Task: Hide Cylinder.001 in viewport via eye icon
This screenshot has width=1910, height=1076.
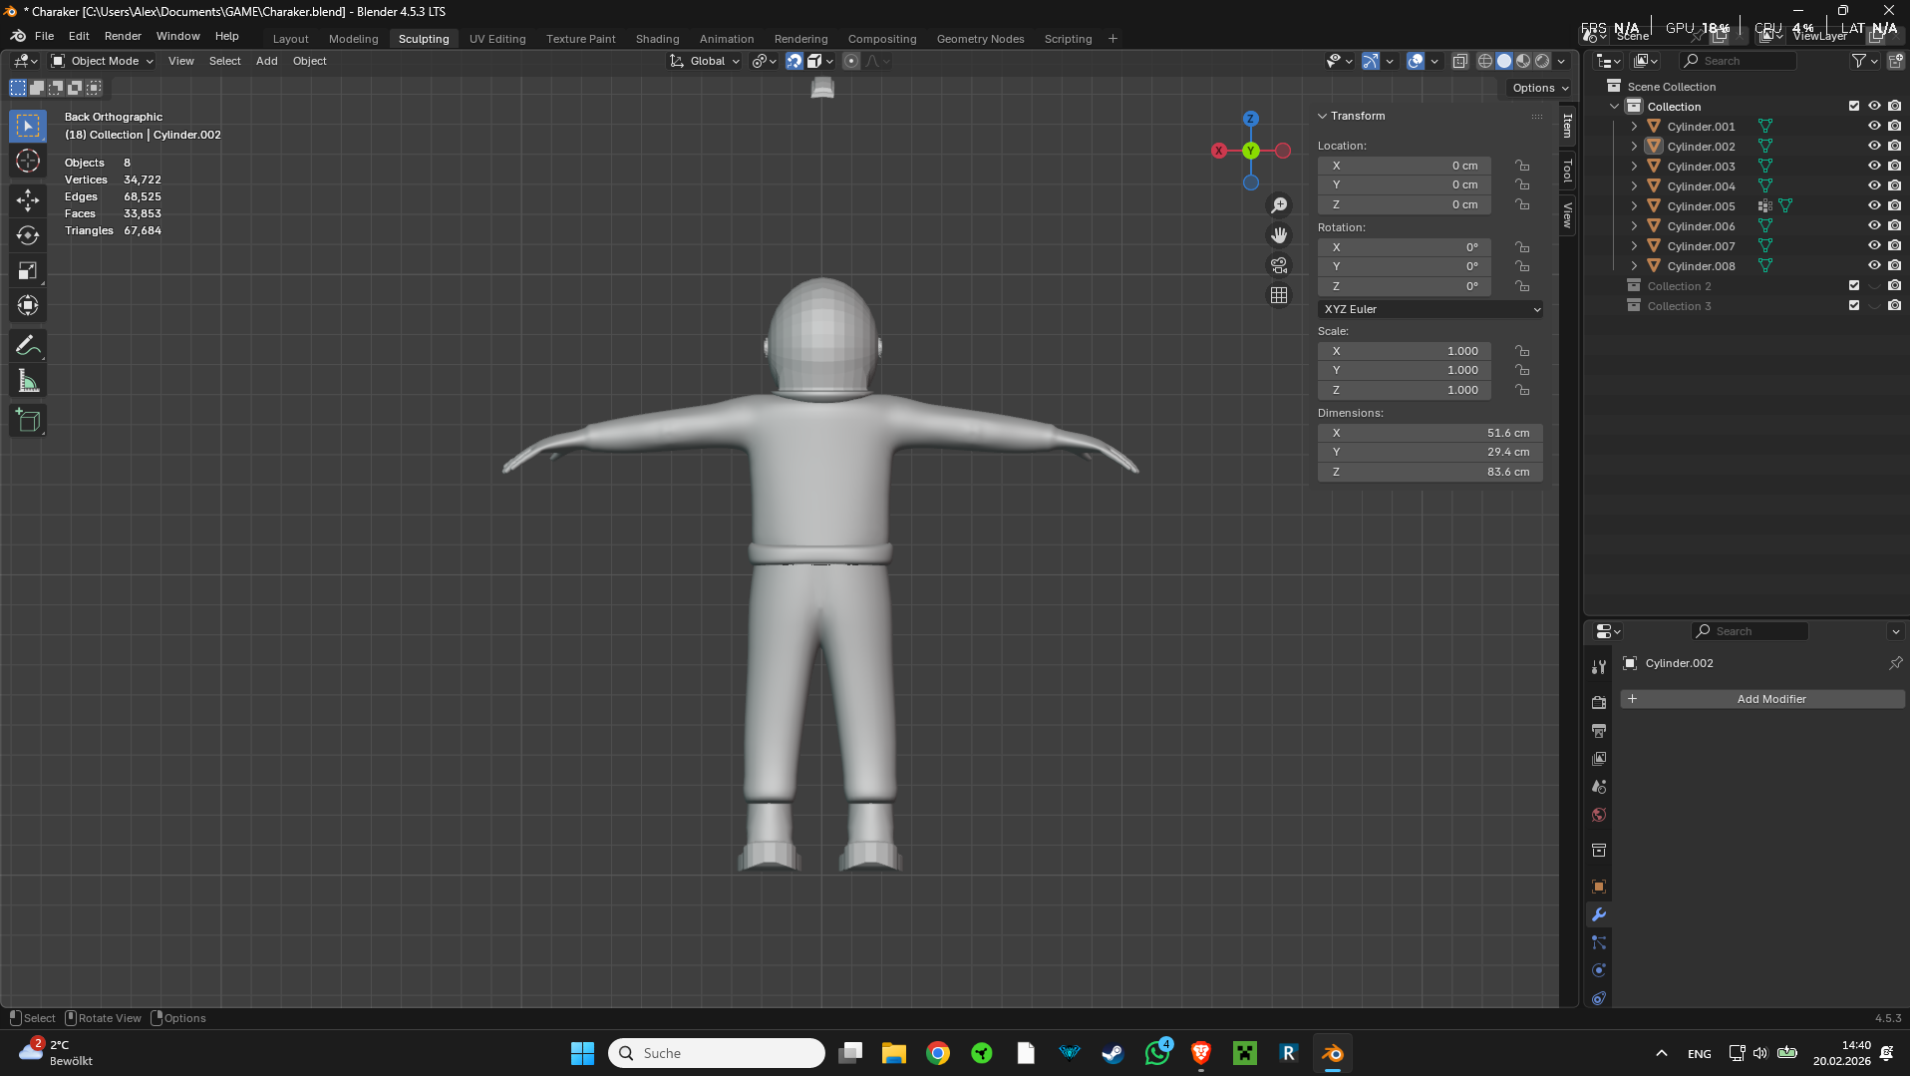Action: coord(1874,127)
